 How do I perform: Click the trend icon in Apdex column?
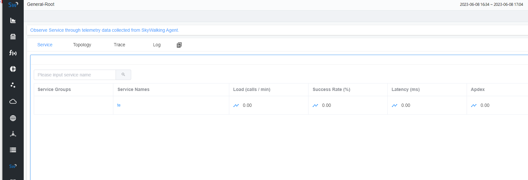(x=474, y=106)
